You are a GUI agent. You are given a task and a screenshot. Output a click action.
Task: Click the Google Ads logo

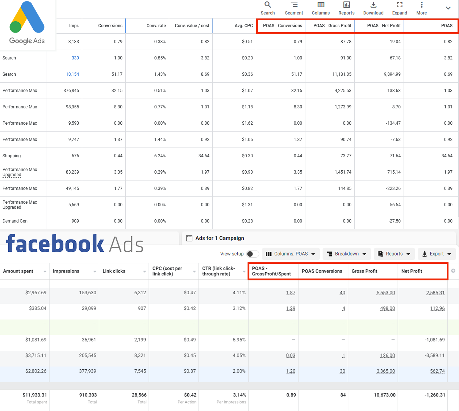click(27, 23)
